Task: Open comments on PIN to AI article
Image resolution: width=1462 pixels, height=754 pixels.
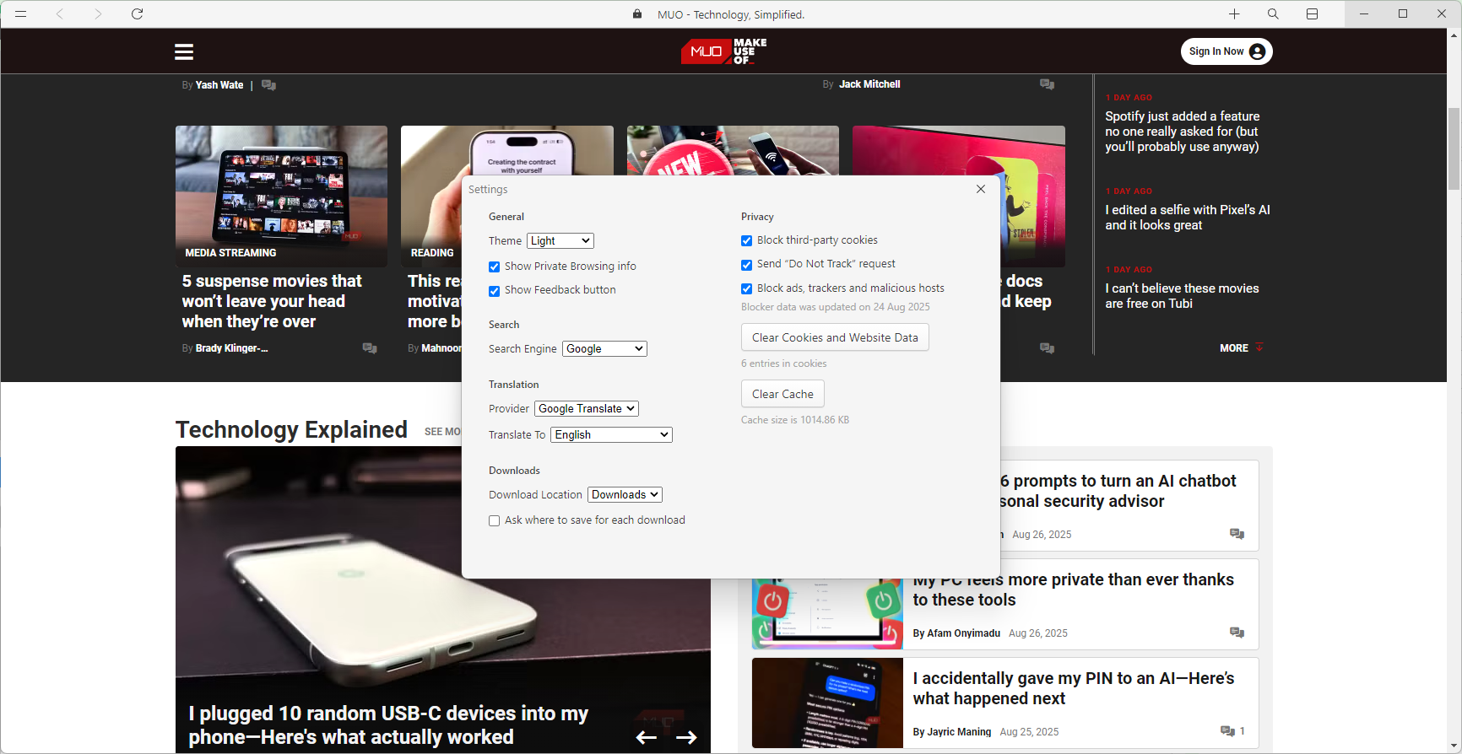Action: click(1232, 731)
